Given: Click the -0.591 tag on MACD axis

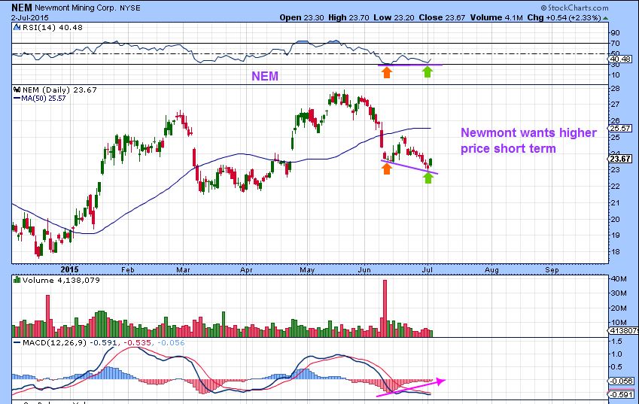Looking at the screenshot, I should pyautogui.click(x=621, y=395).
